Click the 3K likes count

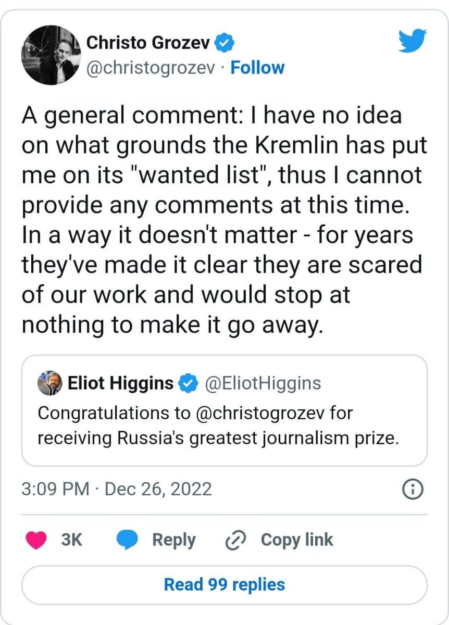click(x=72, y=540)
